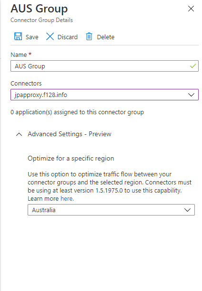Image resolution: width=202 pixels, height=291 pixels.
Task: Click the Save floppy disk icon
Action: (x=18, y=36)
